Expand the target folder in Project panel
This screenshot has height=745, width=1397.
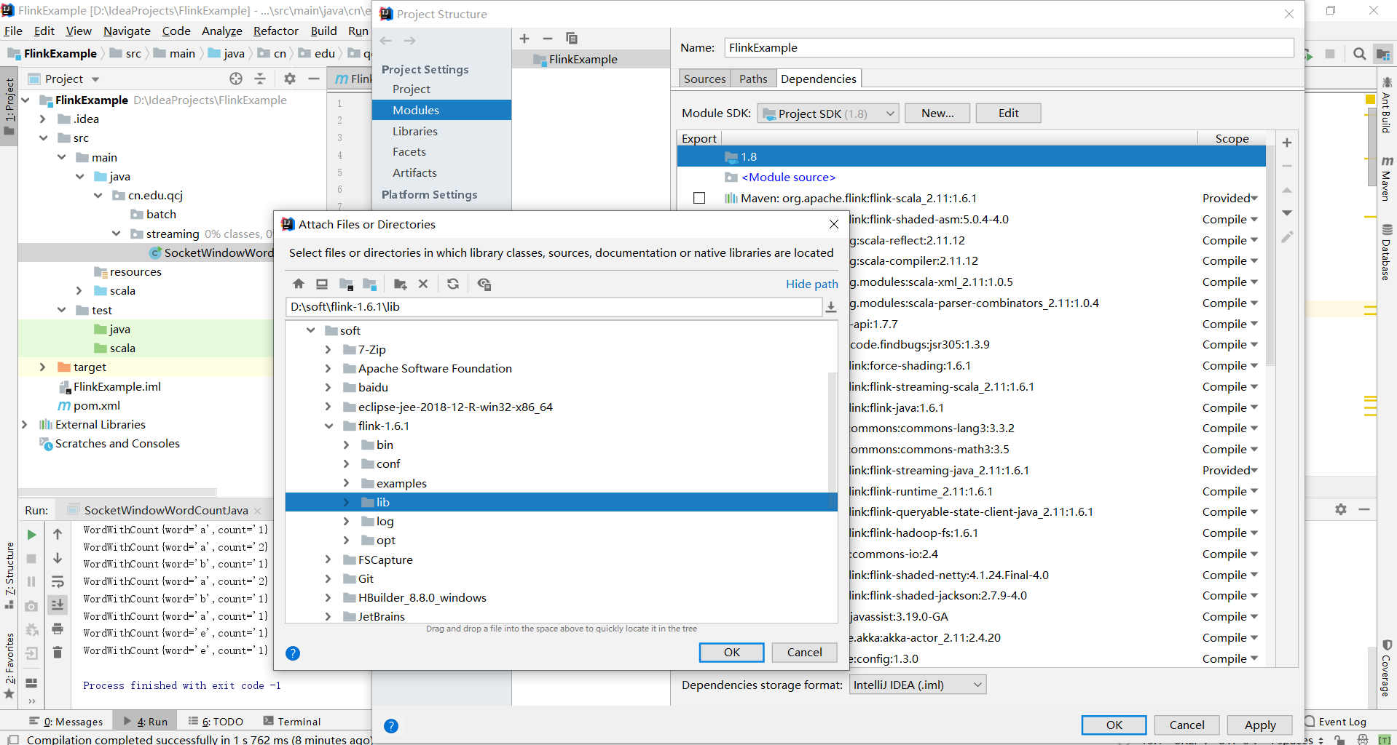tap(42, 367)
